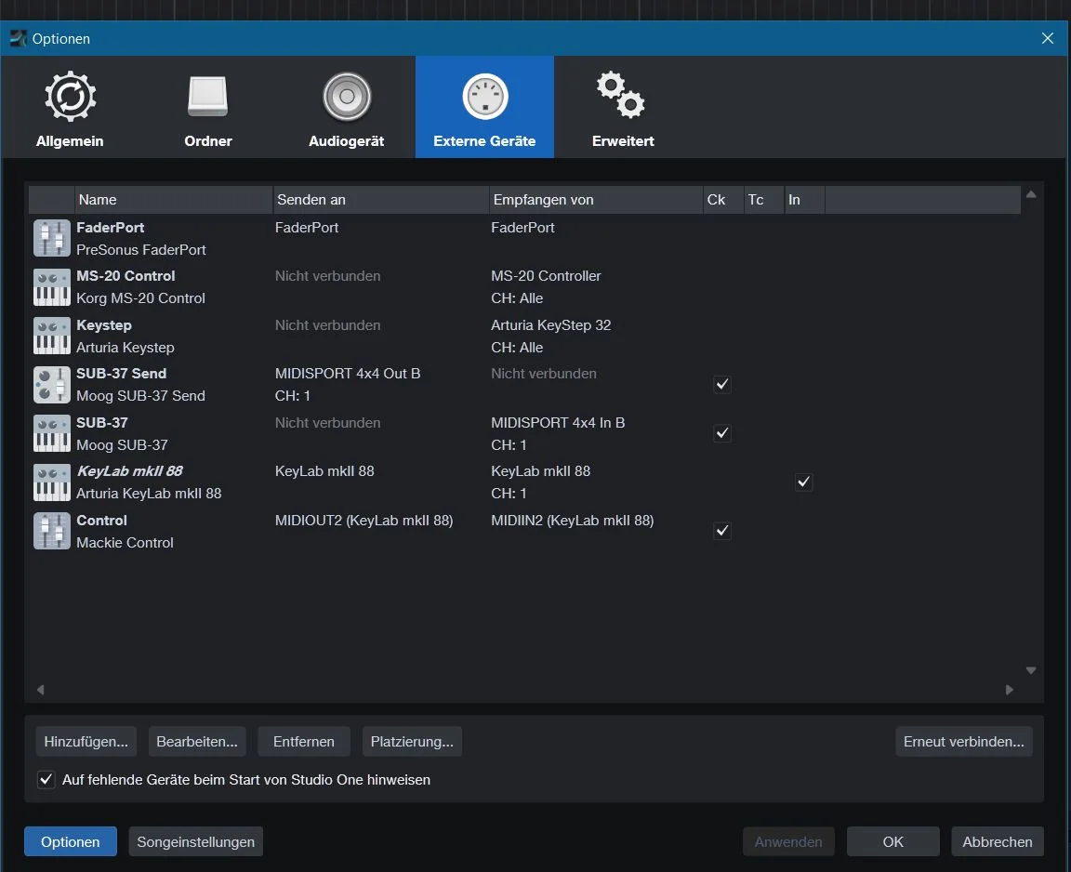Click Erneut verbinden button
Image resolution: width=1071 pixels, height=872 pixels.
click(x=964, y=742)
